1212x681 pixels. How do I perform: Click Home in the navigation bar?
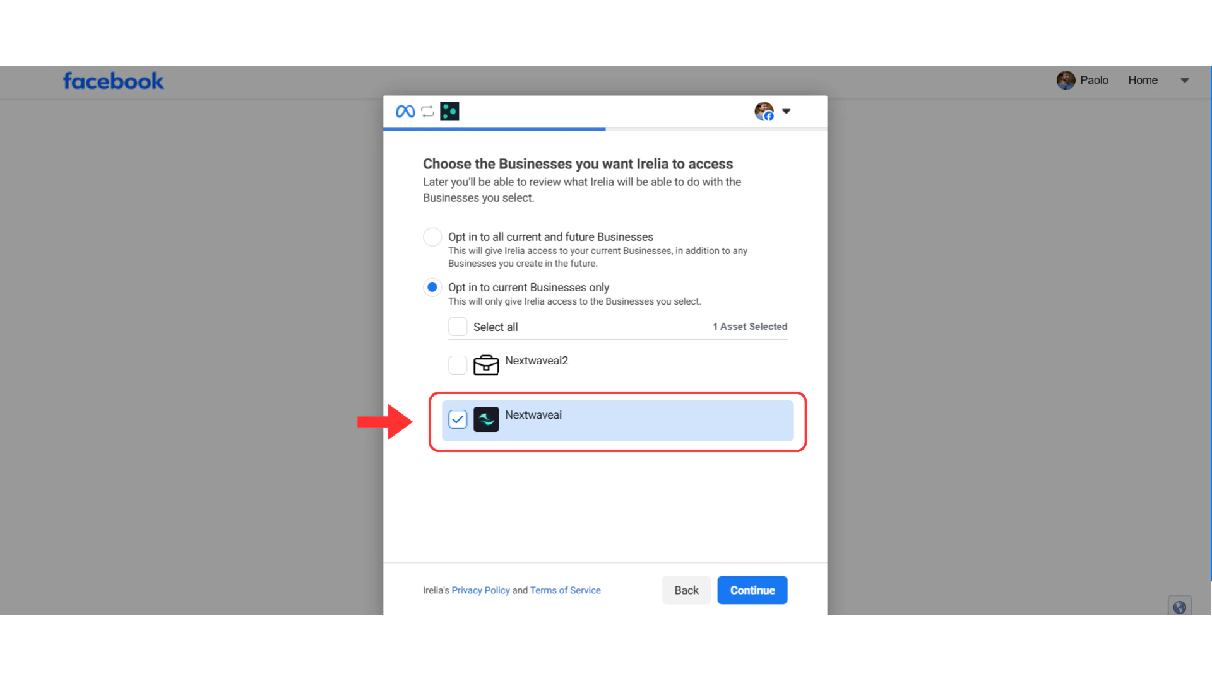pos(1143,80)
